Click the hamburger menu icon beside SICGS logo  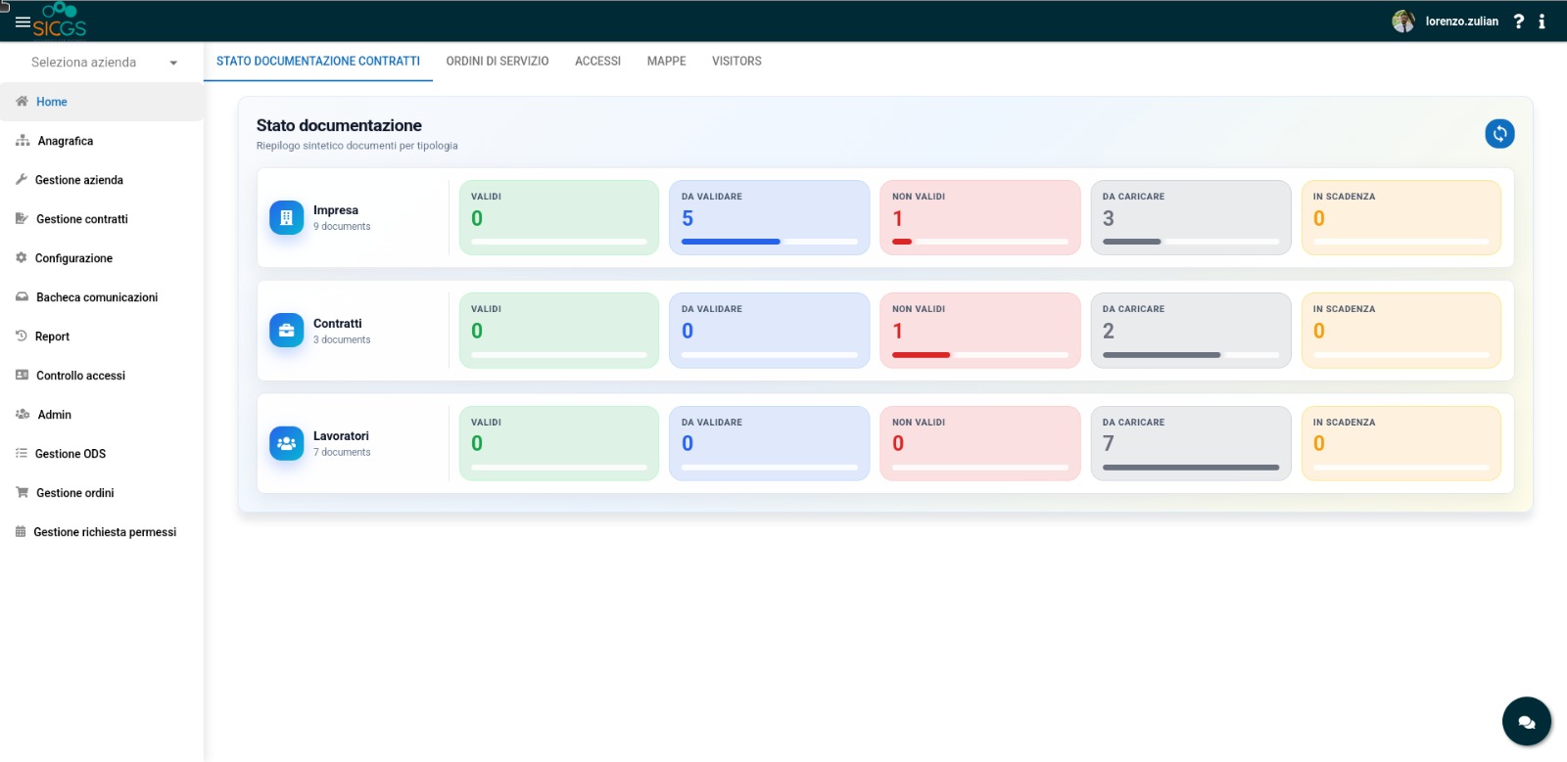[x=23, y=22]
